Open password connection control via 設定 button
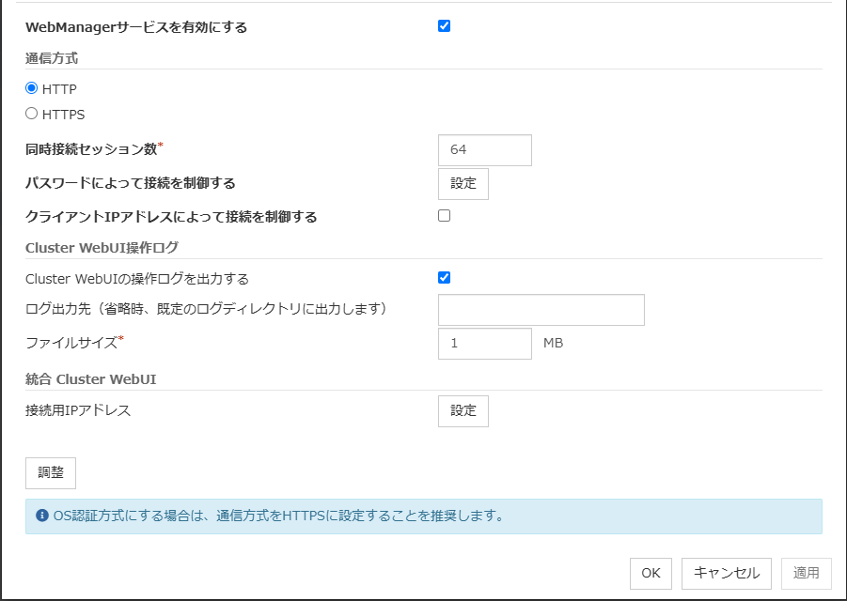The height and width of the screenshot is (601, 847). pos(463,183)
